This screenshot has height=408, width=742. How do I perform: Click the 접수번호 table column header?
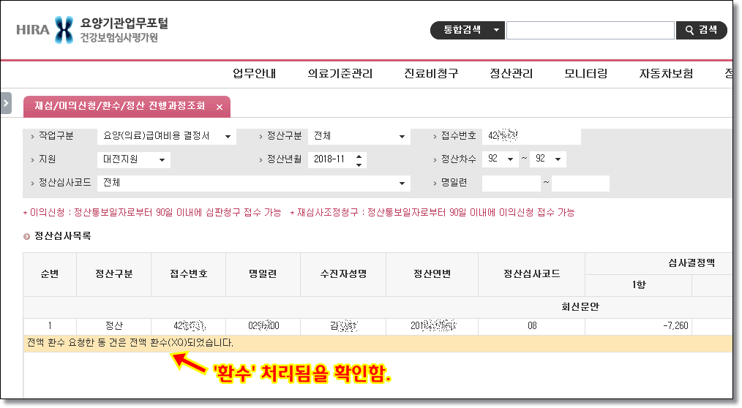tap(188, 274)
